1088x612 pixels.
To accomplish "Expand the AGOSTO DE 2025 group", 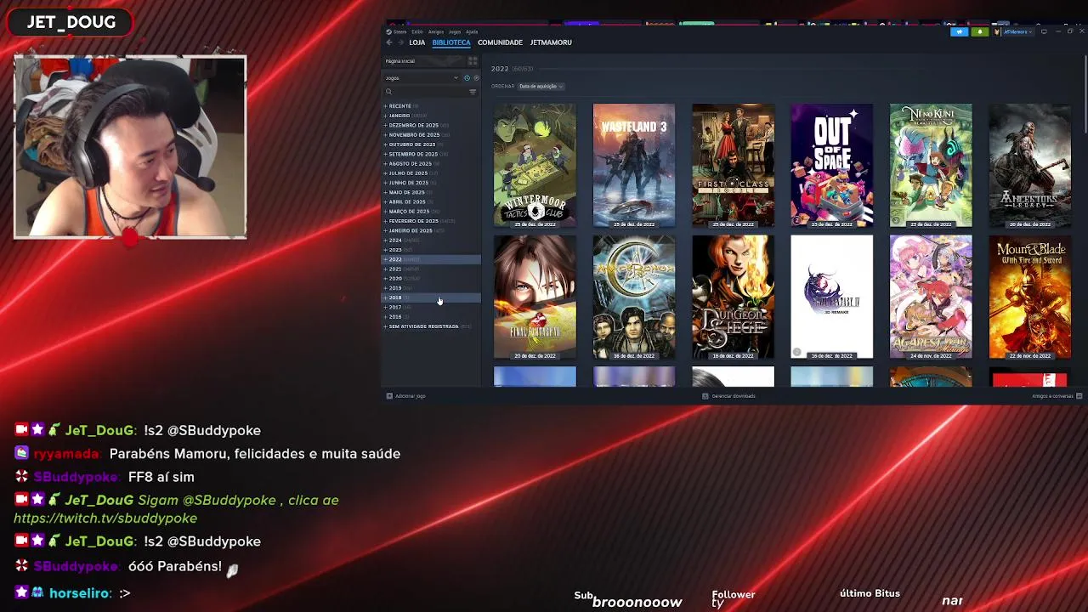I will point(385,164).
